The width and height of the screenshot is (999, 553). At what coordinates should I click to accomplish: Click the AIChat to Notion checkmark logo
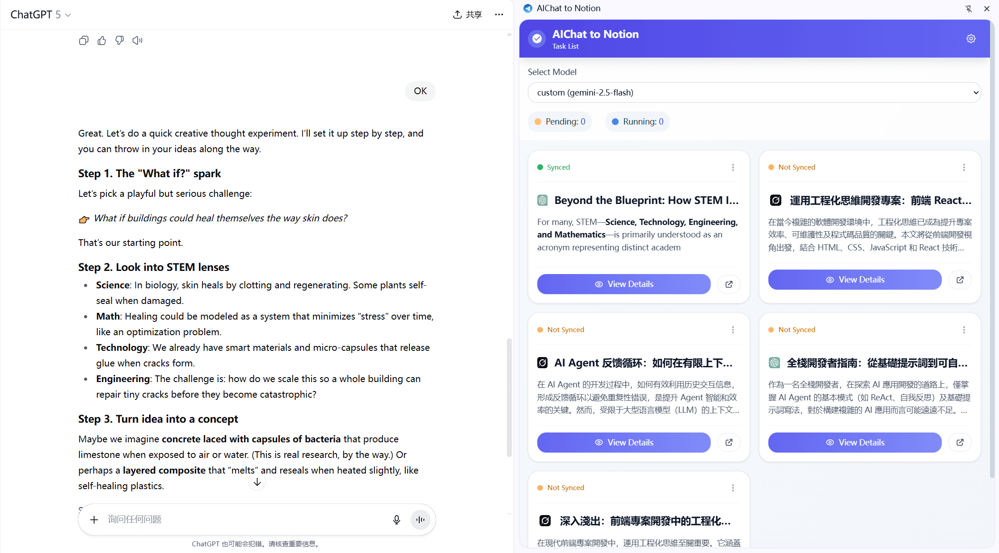(x=537, y=39)
